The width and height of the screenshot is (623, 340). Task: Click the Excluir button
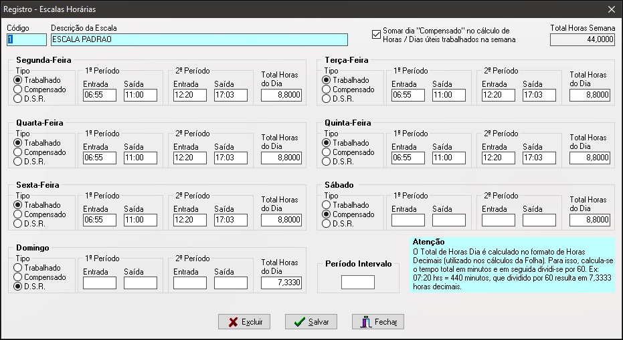pos(244,322)
